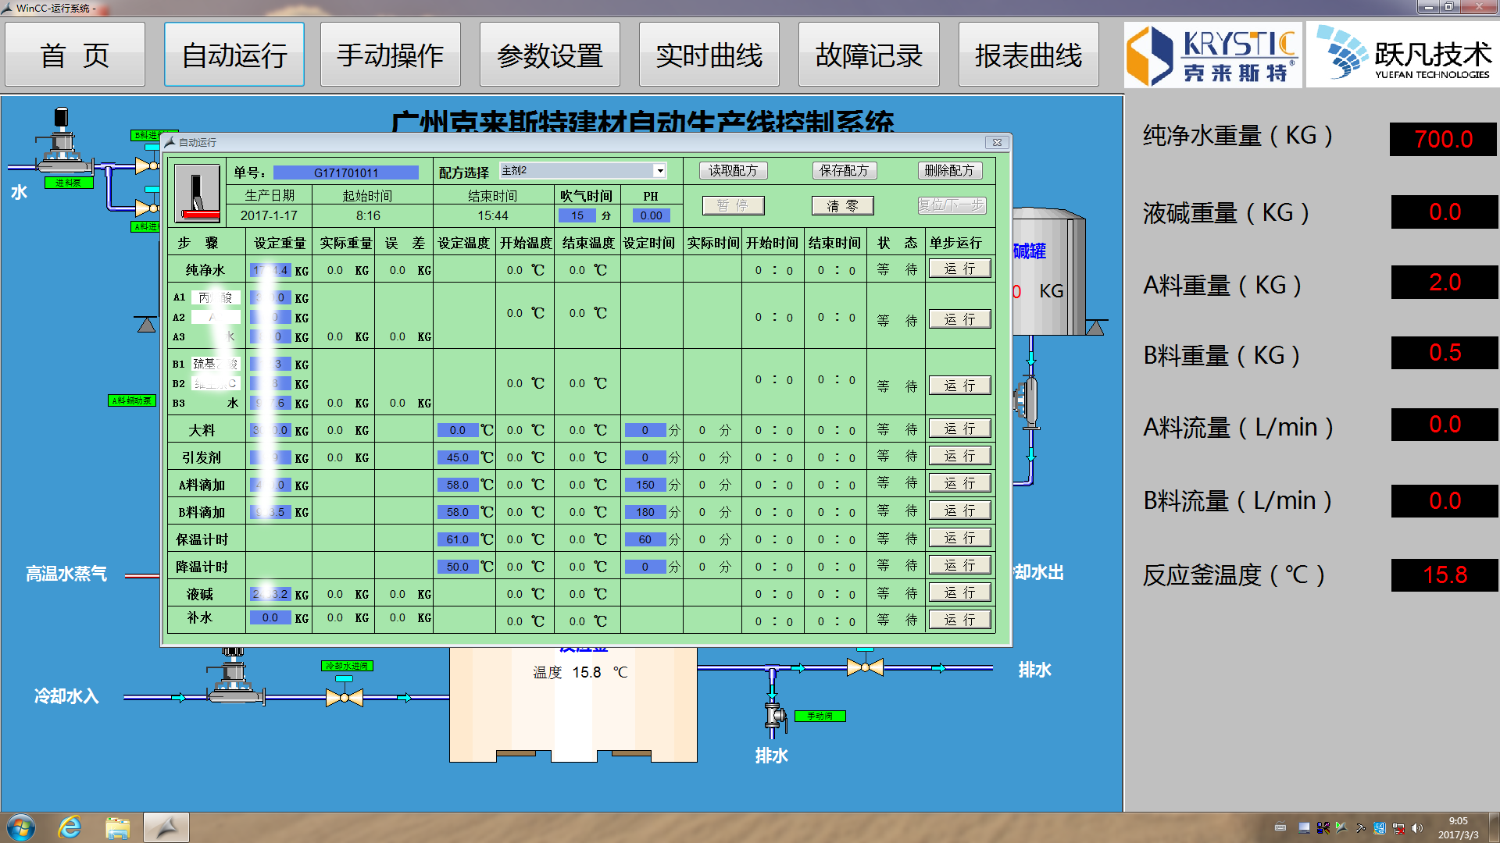
Task: Click the water feed pump (进料泵) icon
Action: [x=62, y=143]
